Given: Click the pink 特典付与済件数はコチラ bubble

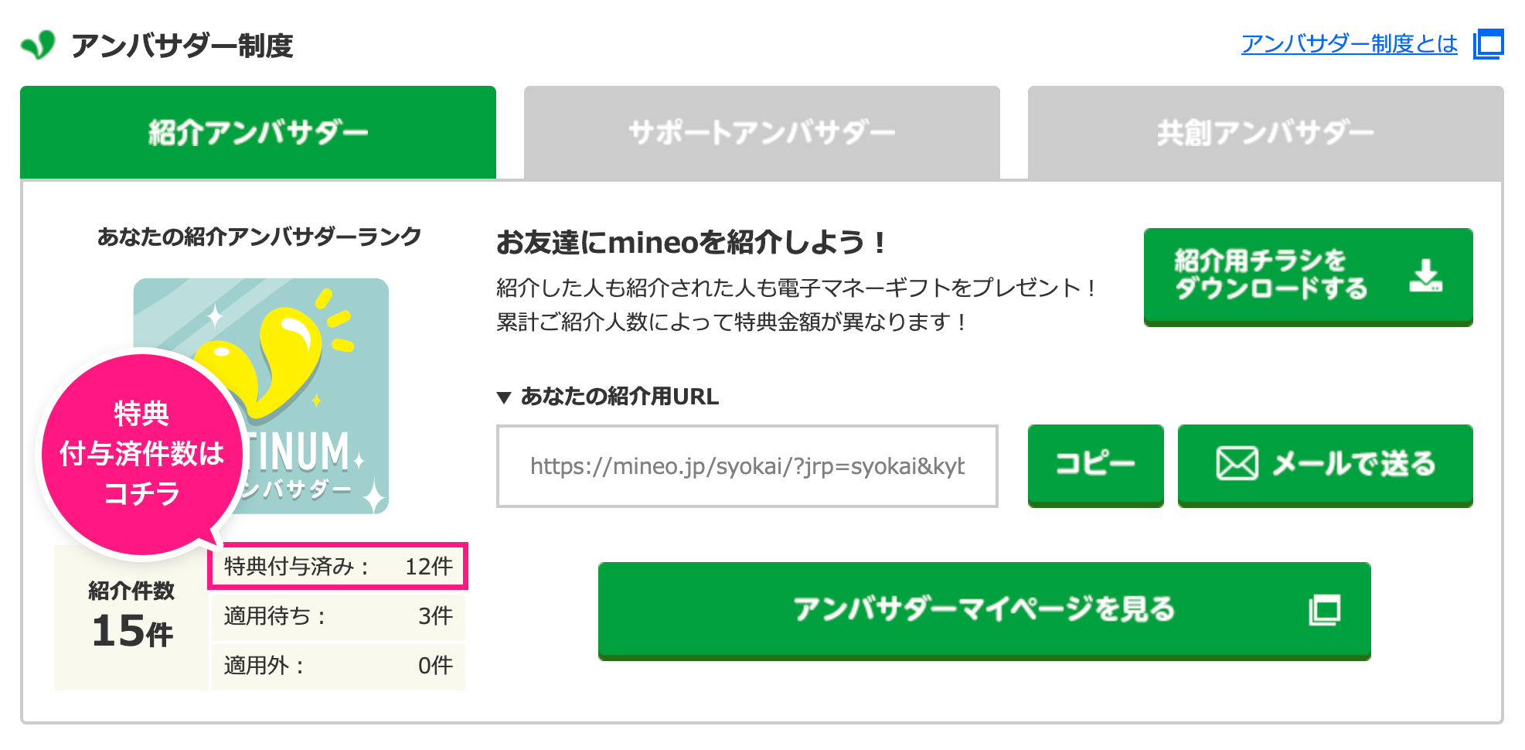Looking at the screenshot, I should tap(141, 454).
